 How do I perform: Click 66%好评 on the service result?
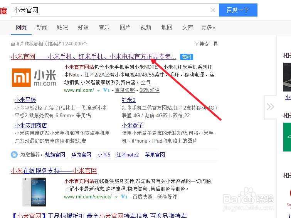(167, 197)
